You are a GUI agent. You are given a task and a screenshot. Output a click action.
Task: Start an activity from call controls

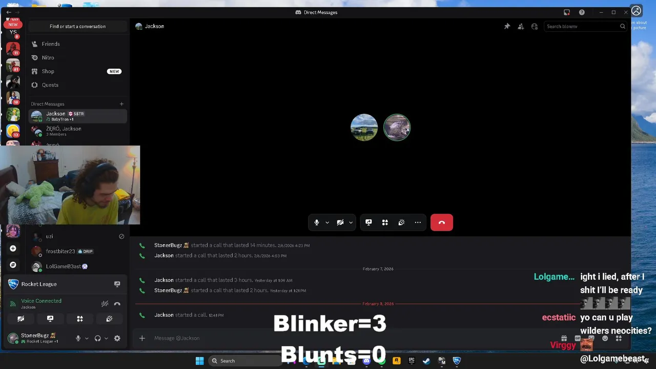(x=385, y=222)
